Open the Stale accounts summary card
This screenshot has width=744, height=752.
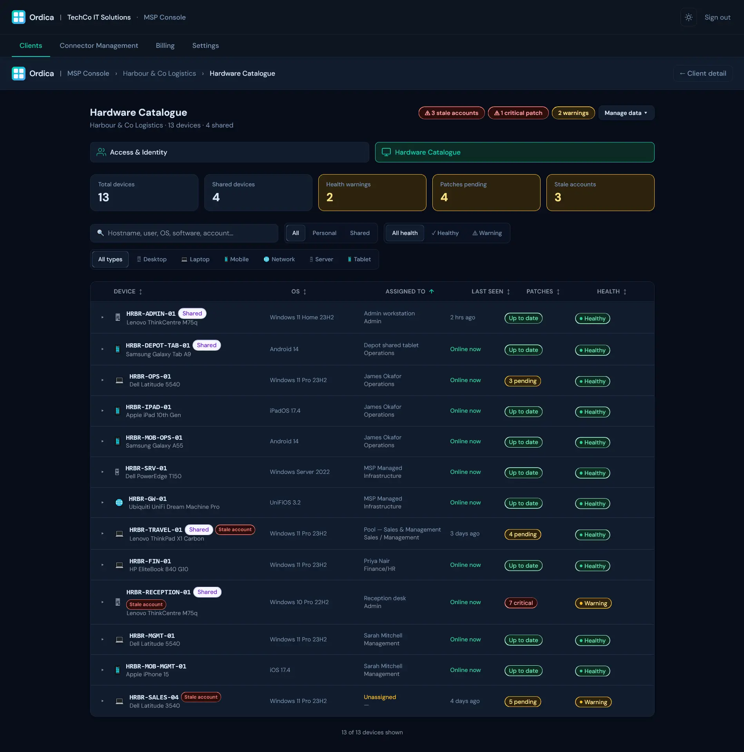tap(600, 193)
